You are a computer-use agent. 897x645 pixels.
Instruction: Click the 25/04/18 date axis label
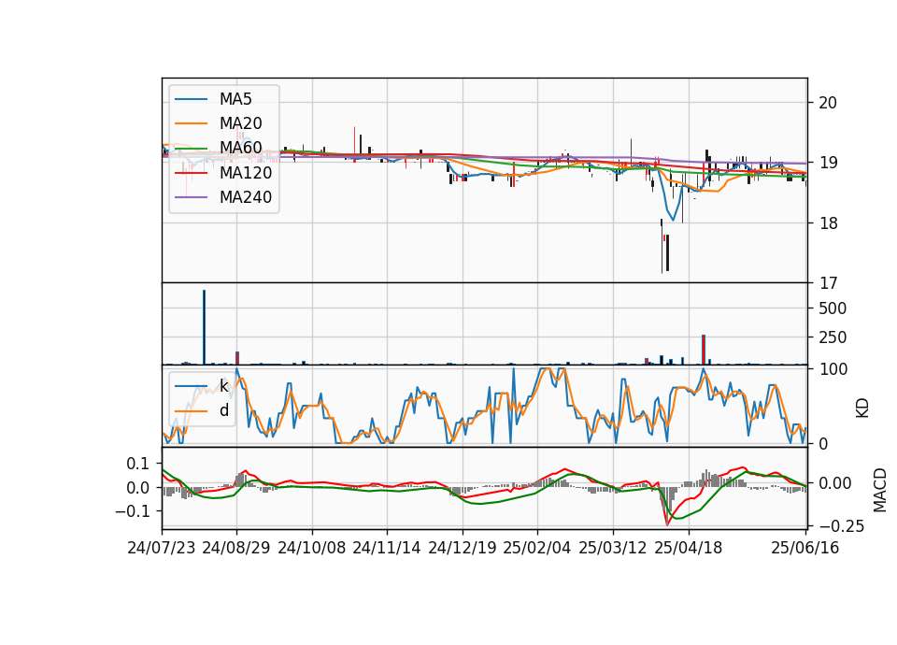689,548
